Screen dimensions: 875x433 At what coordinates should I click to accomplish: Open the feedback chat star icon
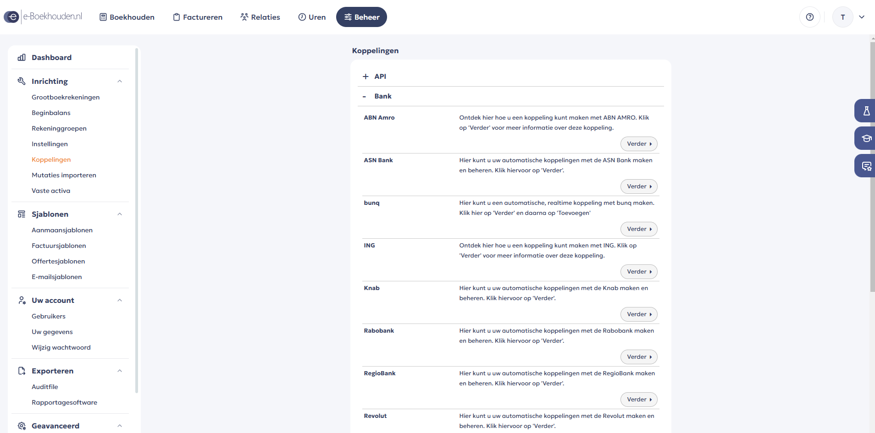click(x=866, y=166)
